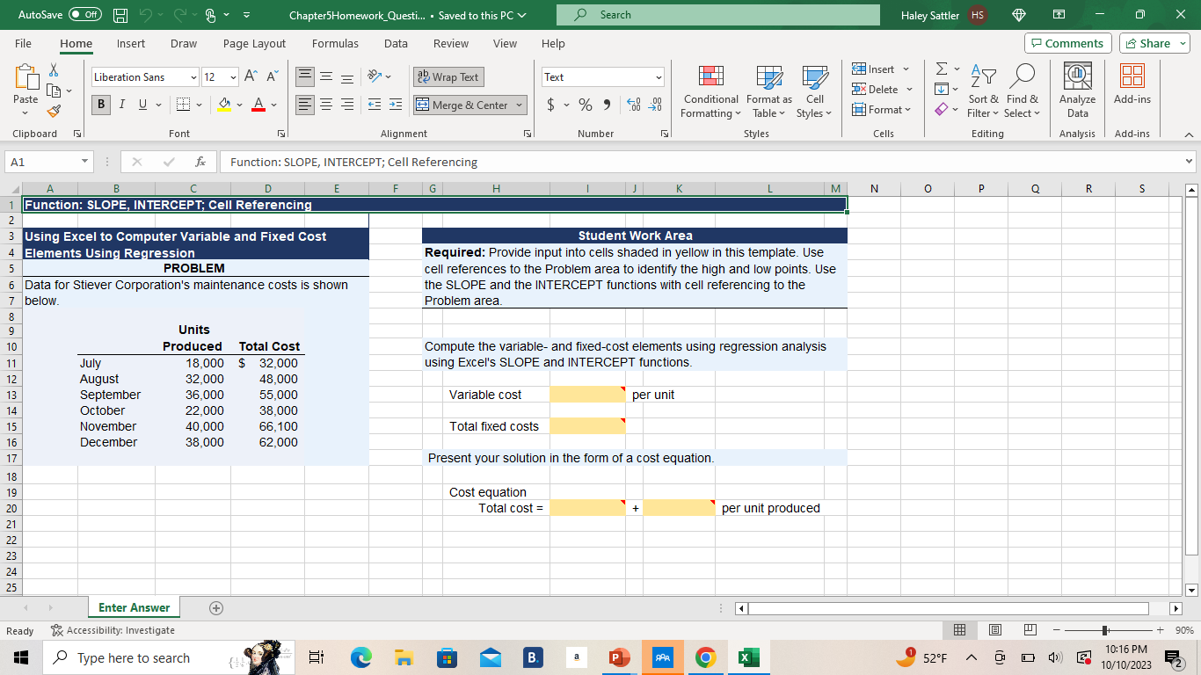1201x675 pixels.
Task: Select the Enter Answer sheet tab
Action: click(134, 607)
